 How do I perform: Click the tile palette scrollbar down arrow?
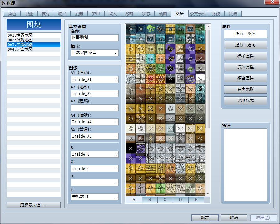(x=208, y=194)
